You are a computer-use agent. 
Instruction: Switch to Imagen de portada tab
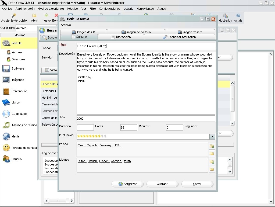pos(136,32)
